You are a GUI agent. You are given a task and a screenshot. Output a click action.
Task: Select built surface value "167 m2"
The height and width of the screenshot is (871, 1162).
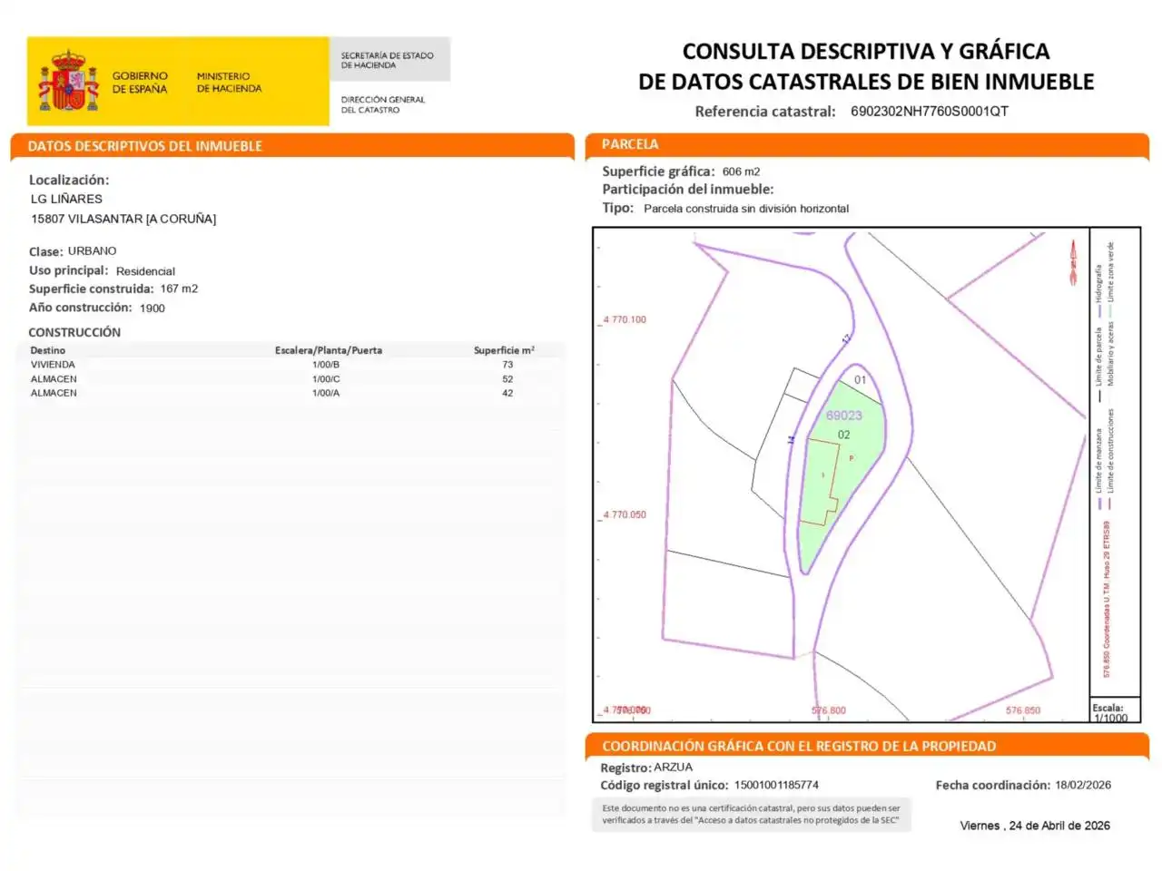(179, 289)
